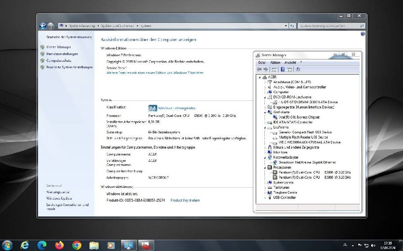Click the USB-Controller category icon
The width and height of the screenshot is (403, 251).
(270, 198)
